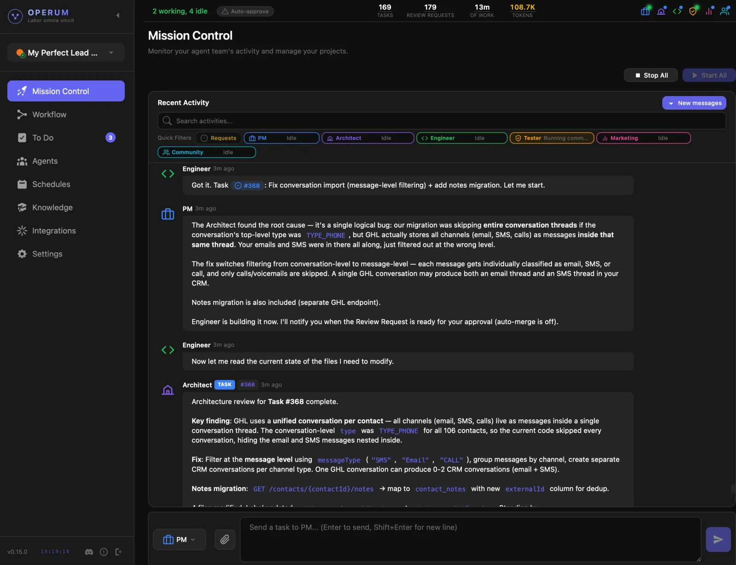Toggle the Auto-approve setting
The height and width of the screenshot is (565, 736).
pos(245,11)
